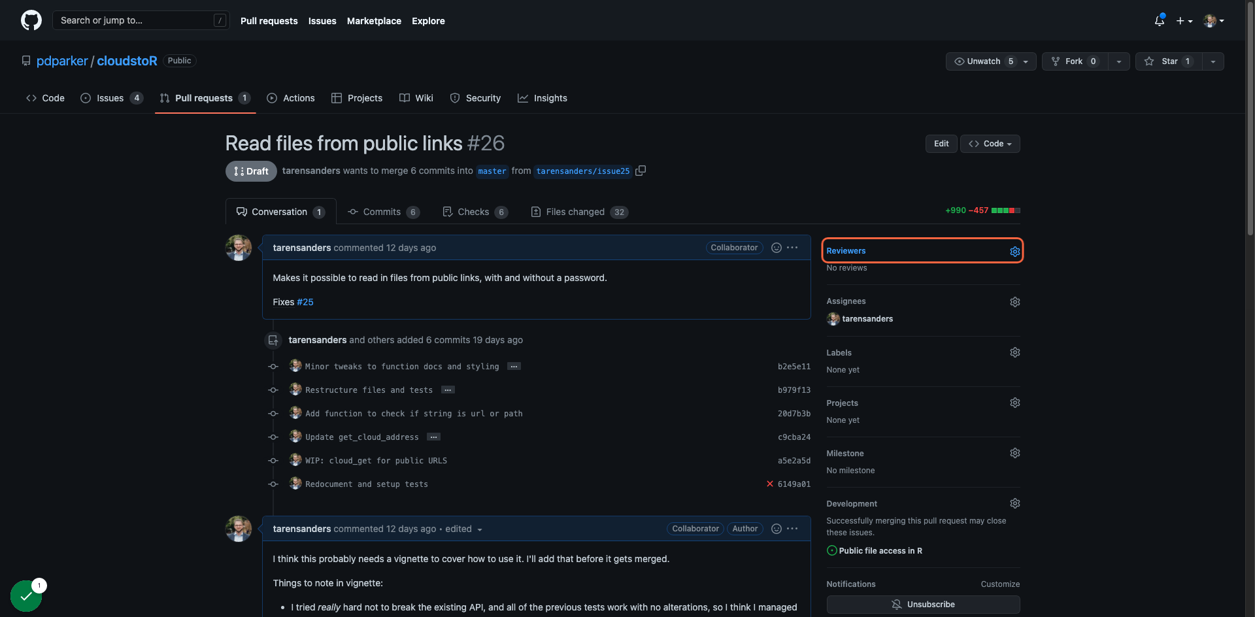Open tarensanders avatar beside the first comment
1255x617 pixels.
coord(239,248)
